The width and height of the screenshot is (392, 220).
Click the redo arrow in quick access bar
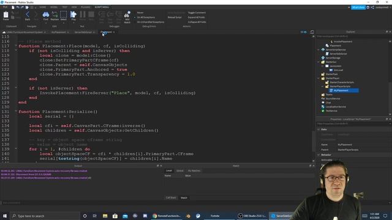pos(22,7)
